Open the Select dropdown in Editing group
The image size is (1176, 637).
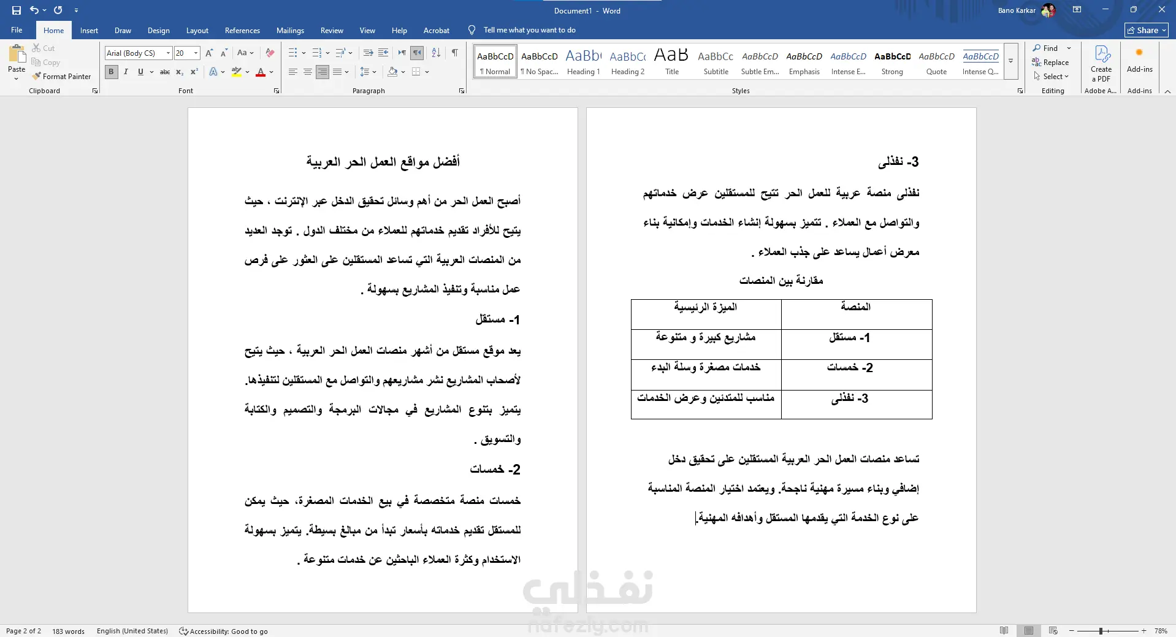click(x=1051, y=77)
